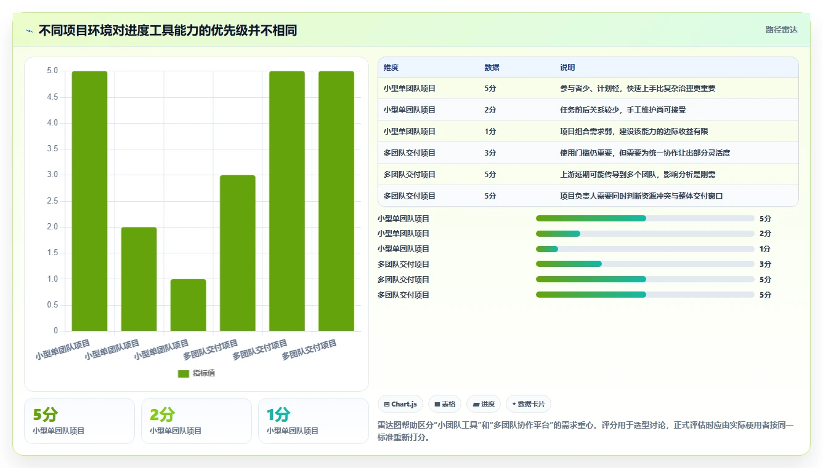Click the chart bar with value 3
Screen dimensions: 823x468
click(x=238, y=253)
